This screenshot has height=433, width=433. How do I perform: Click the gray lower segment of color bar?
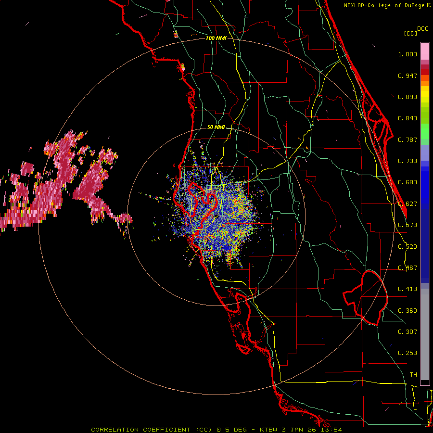pyautogui.click(x=425, y=334)
